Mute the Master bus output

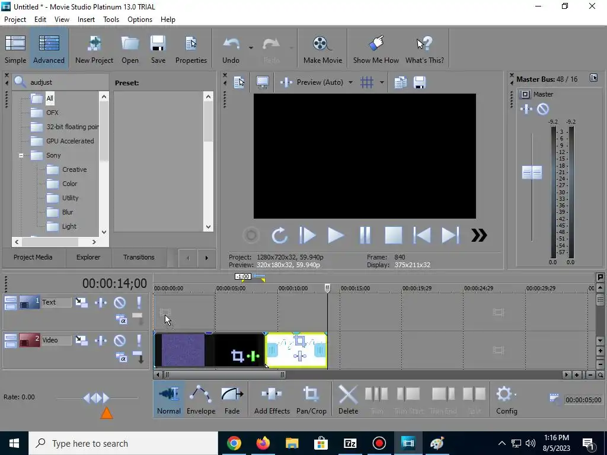click(543, 110)
